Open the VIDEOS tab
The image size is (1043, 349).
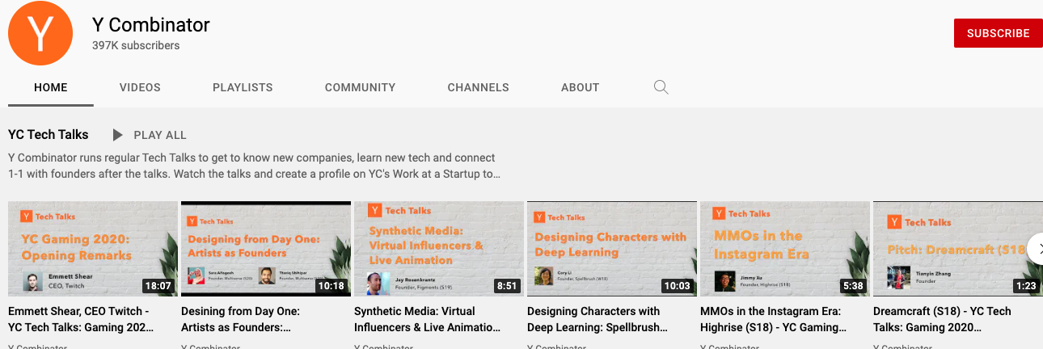tap(140, 87)
